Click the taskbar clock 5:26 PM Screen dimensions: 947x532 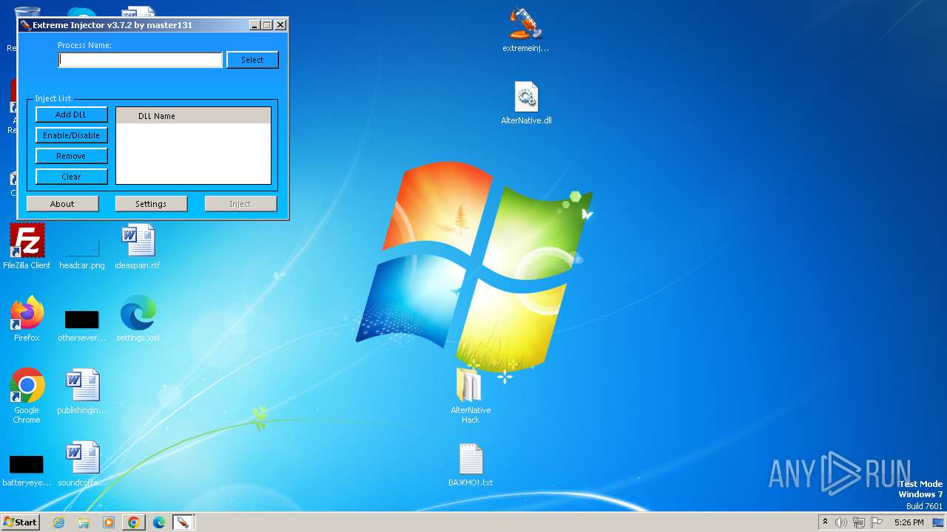pos(909,522)
